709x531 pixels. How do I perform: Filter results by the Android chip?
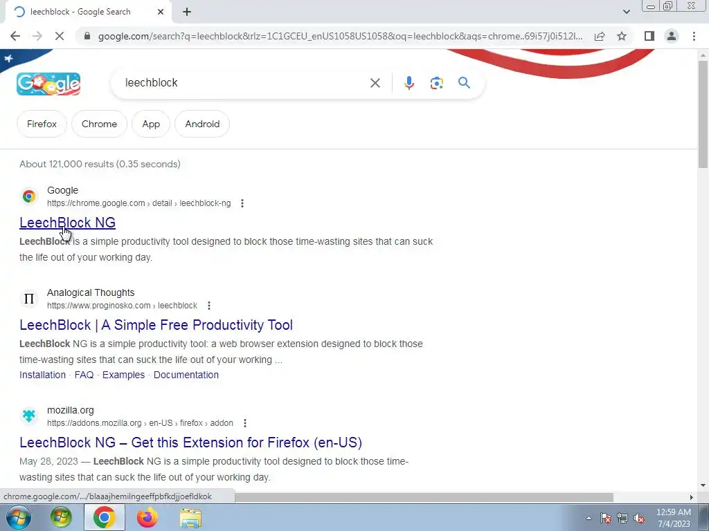point(202,124)
